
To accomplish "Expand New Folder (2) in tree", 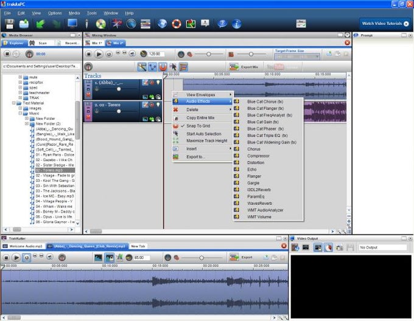I will coord(27,123).
